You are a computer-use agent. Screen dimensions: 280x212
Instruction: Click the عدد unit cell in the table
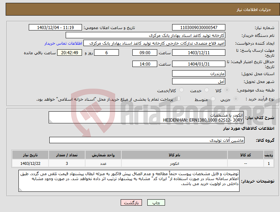click(x=103, y=163)
